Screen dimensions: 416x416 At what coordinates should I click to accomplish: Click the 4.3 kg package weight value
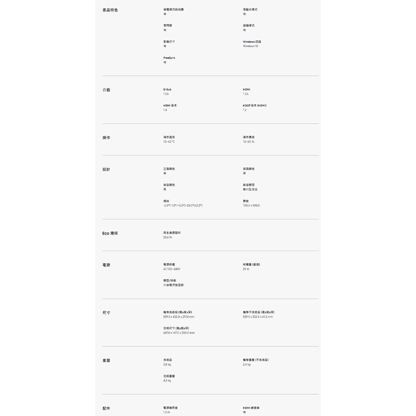pyautogui.click(x=167, y=381)
